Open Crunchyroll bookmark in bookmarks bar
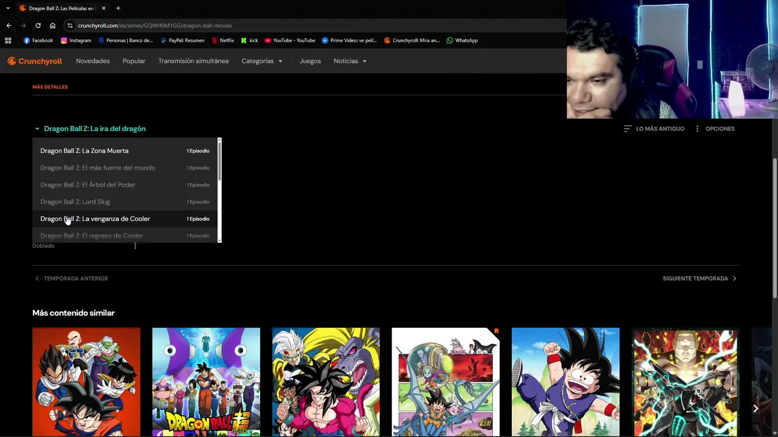The width and height of the screenshot is (778, 437). 412,41
